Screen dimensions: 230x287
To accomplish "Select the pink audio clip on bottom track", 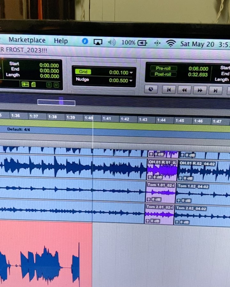I will pyautogui.click(x=46, y=254).
